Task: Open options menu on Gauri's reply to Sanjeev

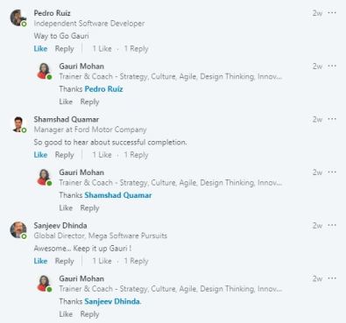Action: tap(332, 278)
